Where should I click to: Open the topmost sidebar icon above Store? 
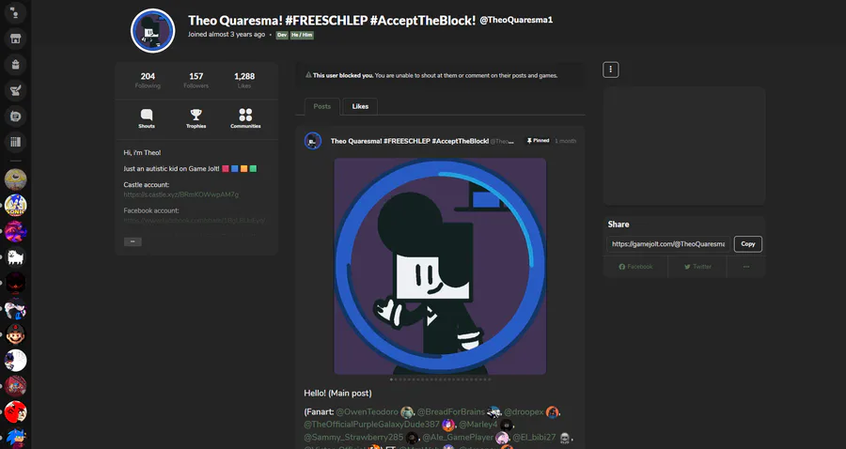(15, 13)
